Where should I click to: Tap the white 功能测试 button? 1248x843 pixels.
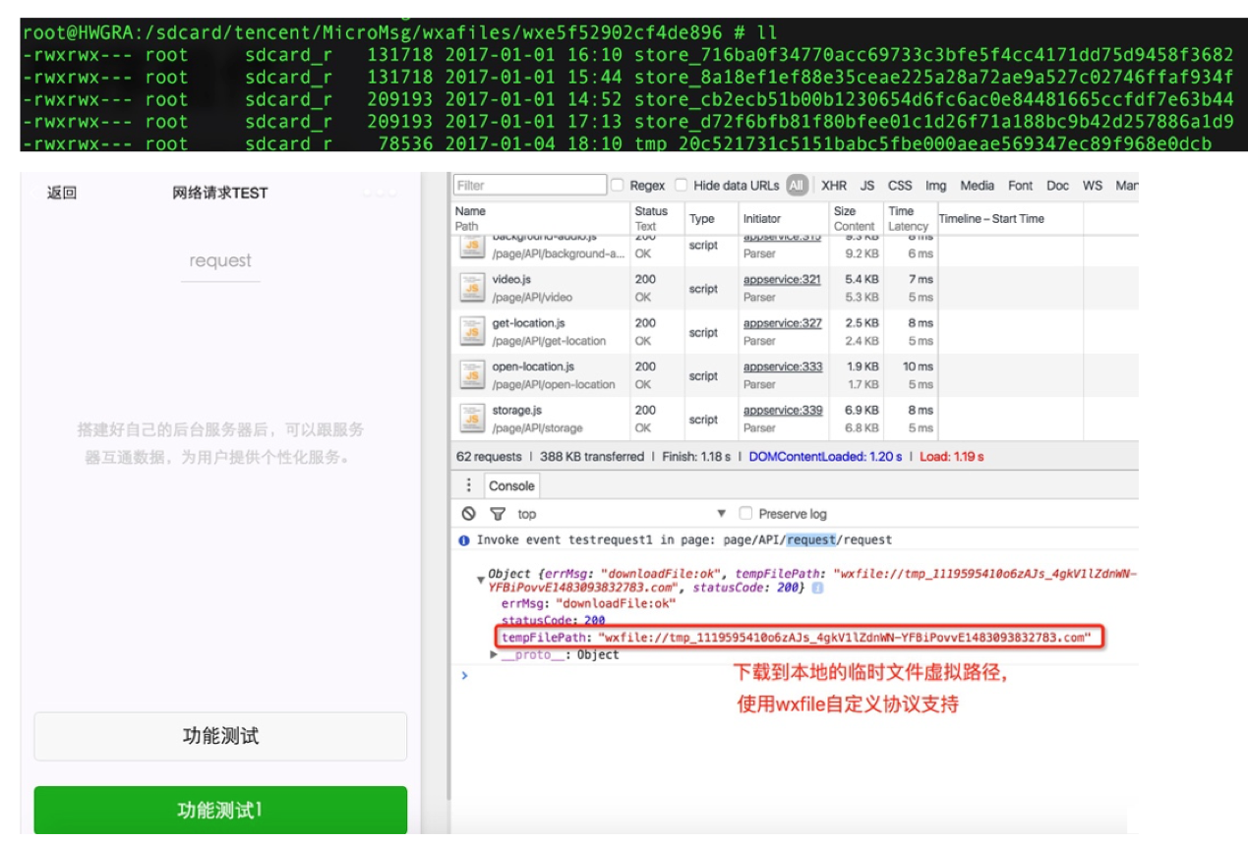(x=220, y=736)
